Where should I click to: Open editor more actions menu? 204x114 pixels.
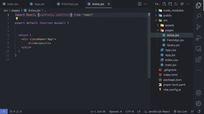tap(145, 4)
